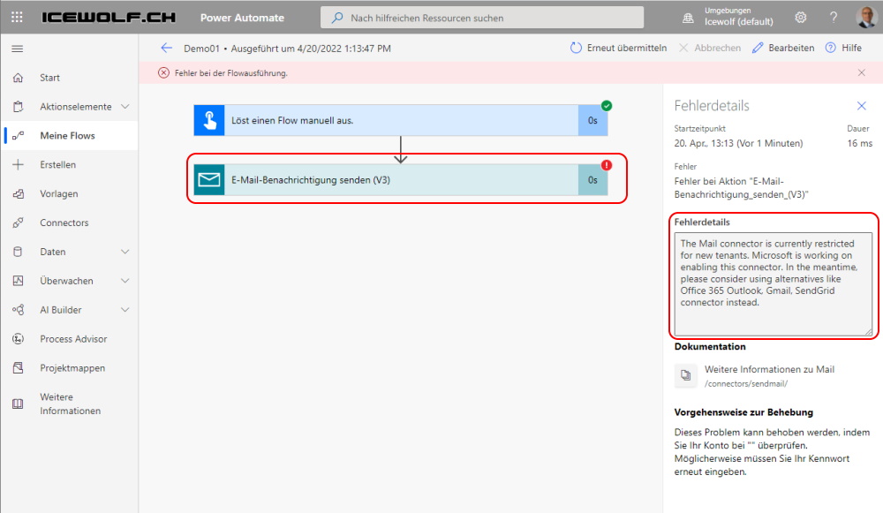Dismiss the red flow error banner

point(862,72)
